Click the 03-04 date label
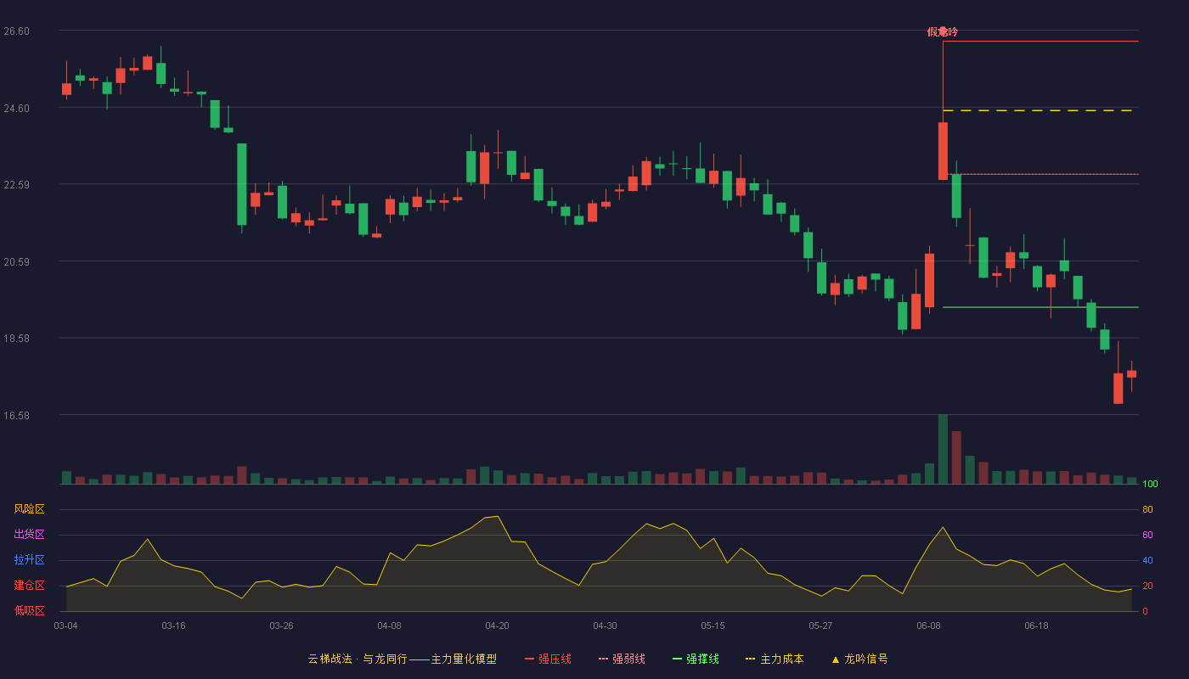Image resolution: width=1189 pixels, height=679 pixels. [65, 626]
